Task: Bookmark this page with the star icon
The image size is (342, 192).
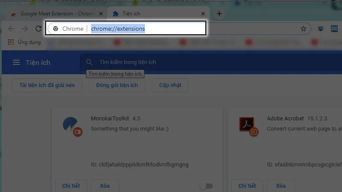Action: (x=304, y=29)
